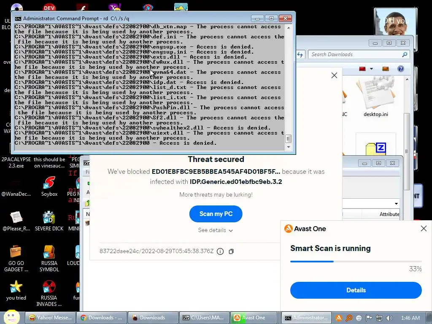Image resolution: width=432 pixels, height=324 pixels.
Task: Click Command Prompt scrollbar down arrow
Action: [x=288, y=147]
